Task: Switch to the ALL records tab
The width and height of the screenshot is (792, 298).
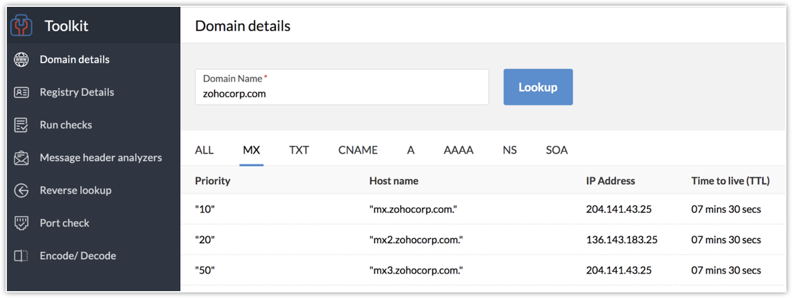Action: pos(204,150)
